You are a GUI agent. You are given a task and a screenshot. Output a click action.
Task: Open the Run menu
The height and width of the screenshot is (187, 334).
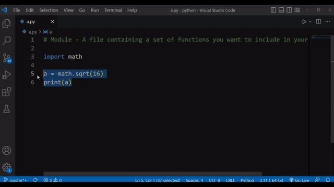(x=94, y=10)
